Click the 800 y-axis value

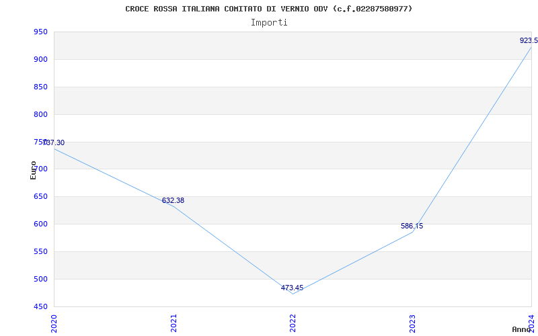pos(40,114)
